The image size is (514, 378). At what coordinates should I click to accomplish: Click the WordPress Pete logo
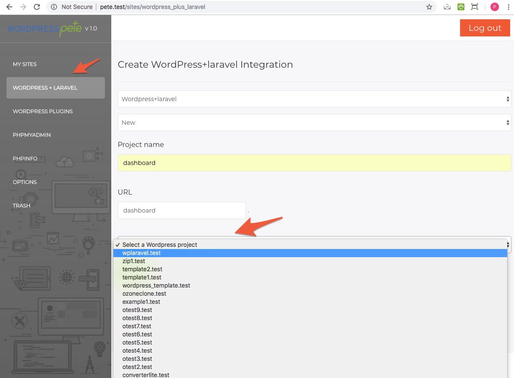[45, 29]
